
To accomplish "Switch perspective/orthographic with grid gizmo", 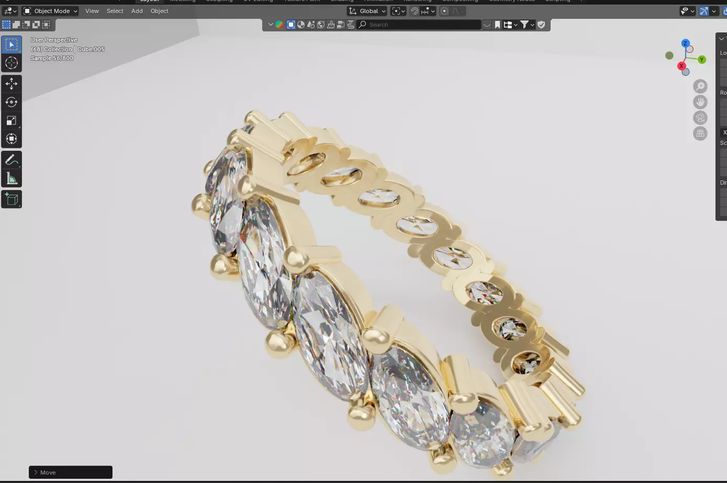I will click(x=700, y=133).
